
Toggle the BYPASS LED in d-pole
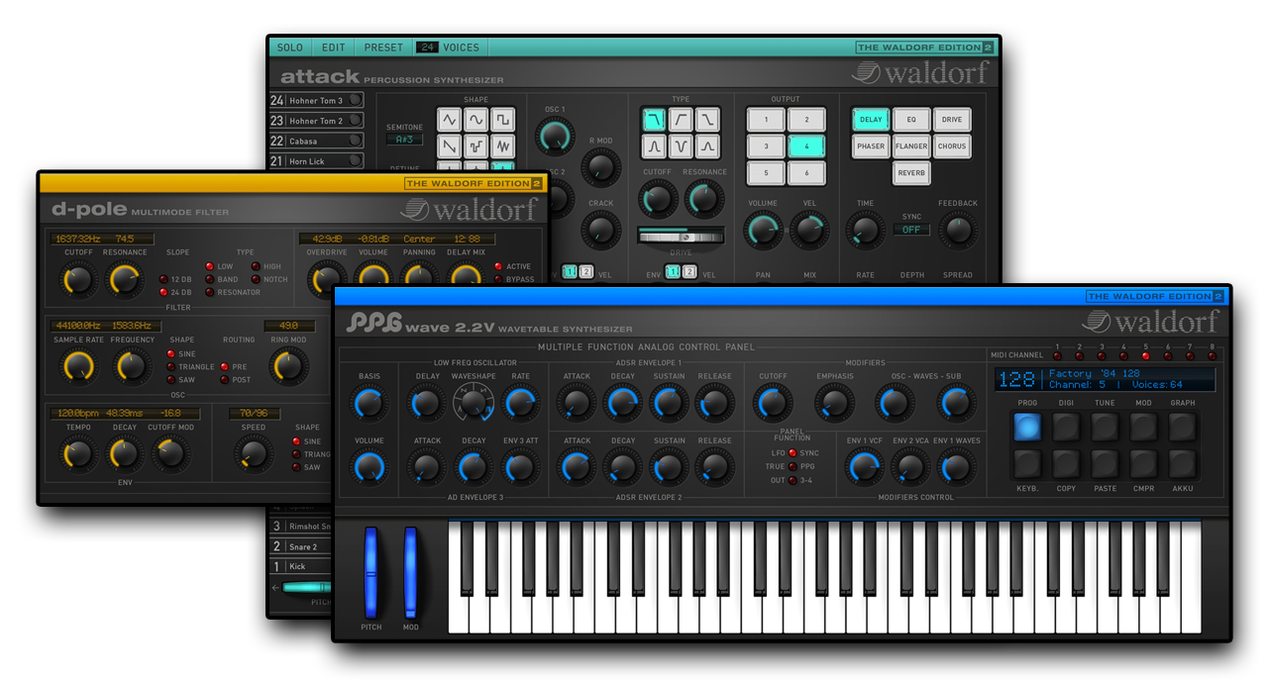click(x=497, y=279)
